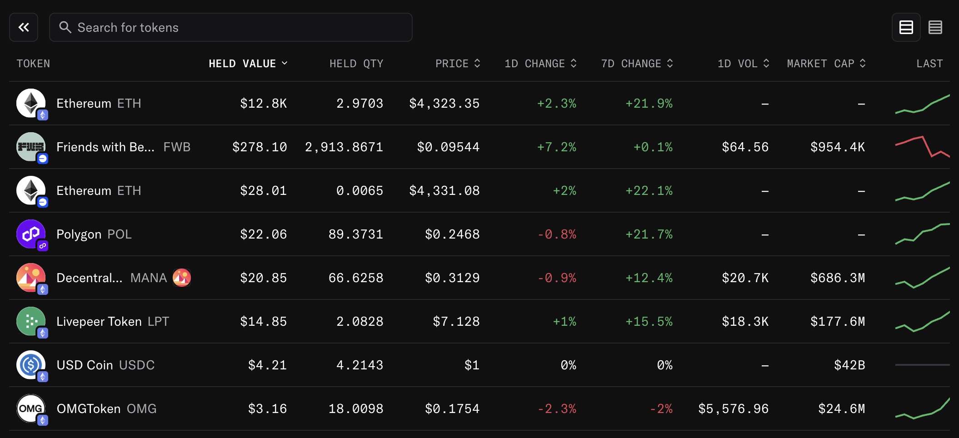Screen dimensions: 959x438
Task: Collapse panel with double chevron button
Action: tap(24, 27)
